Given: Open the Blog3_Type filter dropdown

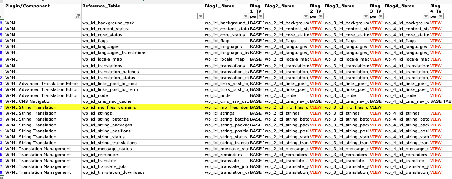Looking at the screenshot, I should tap(380, 16).
